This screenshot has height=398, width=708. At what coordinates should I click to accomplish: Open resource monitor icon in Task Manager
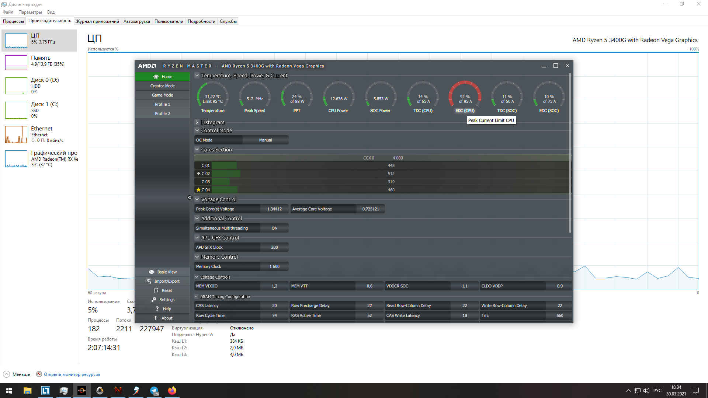coord(39,374)
